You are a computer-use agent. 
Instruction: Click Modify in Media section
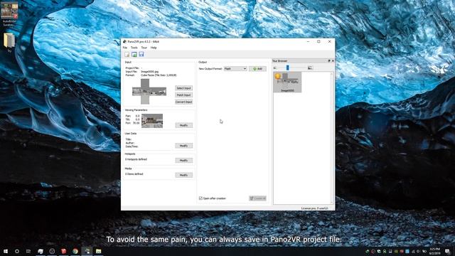(x=183, y=175)
